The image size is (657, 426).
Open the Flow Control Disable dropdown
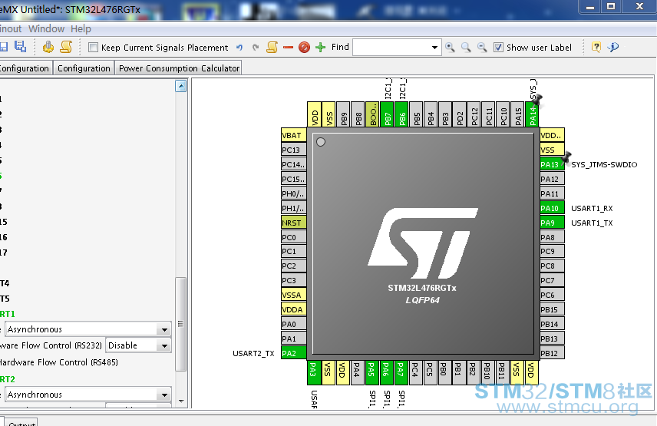pyautogui.click(x=165, y=345)
